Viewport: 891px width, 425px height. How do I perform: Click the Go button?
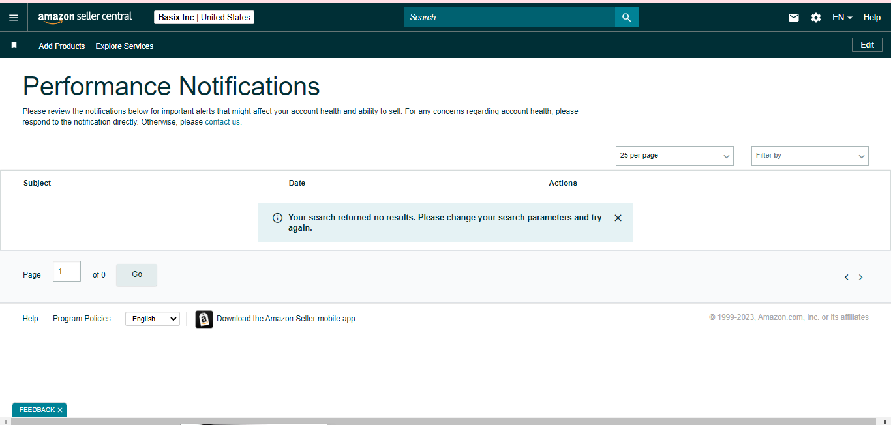tap(137, 274)
